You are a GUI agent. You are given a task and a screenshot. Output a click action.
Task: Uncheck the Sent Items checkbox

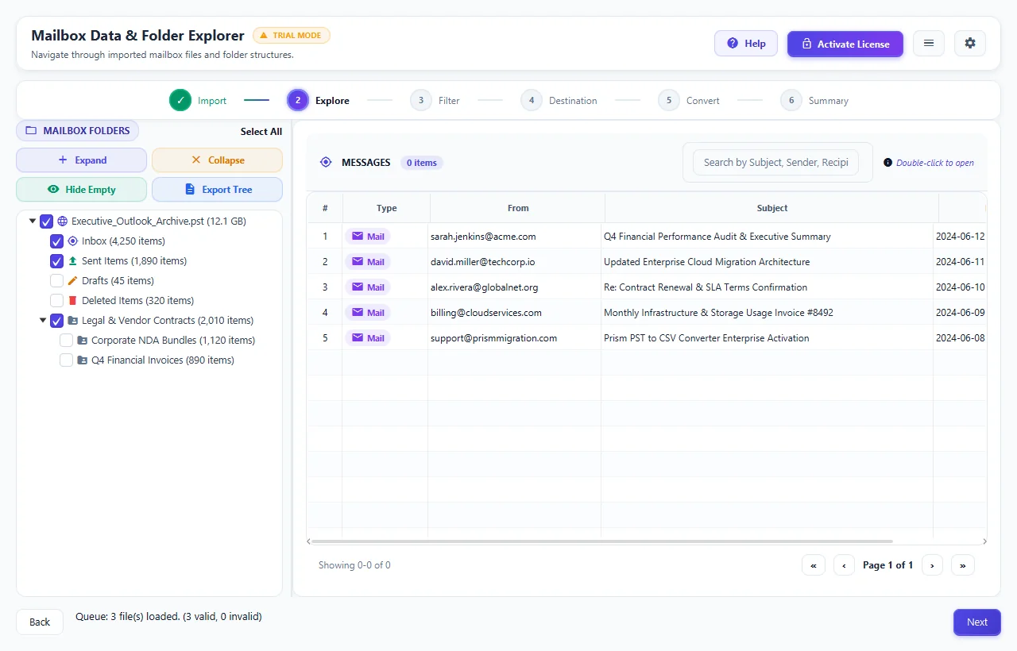pos(56,260)
